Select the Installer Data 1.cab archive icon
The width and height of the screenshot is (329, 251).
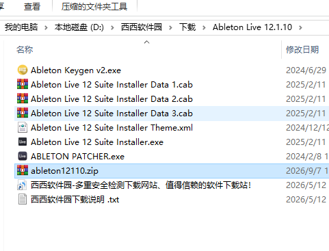coord(23,84)
